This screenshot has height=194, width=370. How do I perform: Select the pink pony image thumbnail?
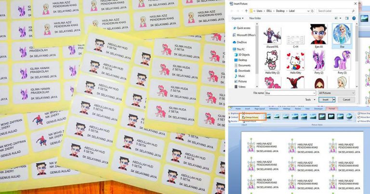coord(272,82)
